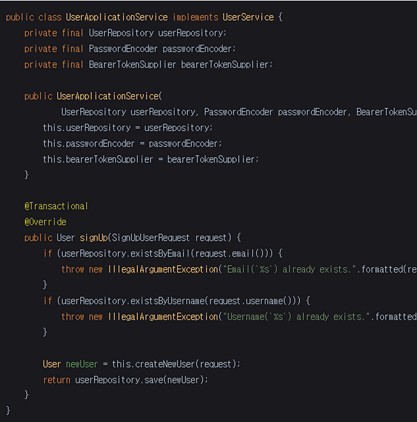Click existsByEmail method call
Image resolution: width=417 pixels, height=422 pixels.
(x=160, y=254)
